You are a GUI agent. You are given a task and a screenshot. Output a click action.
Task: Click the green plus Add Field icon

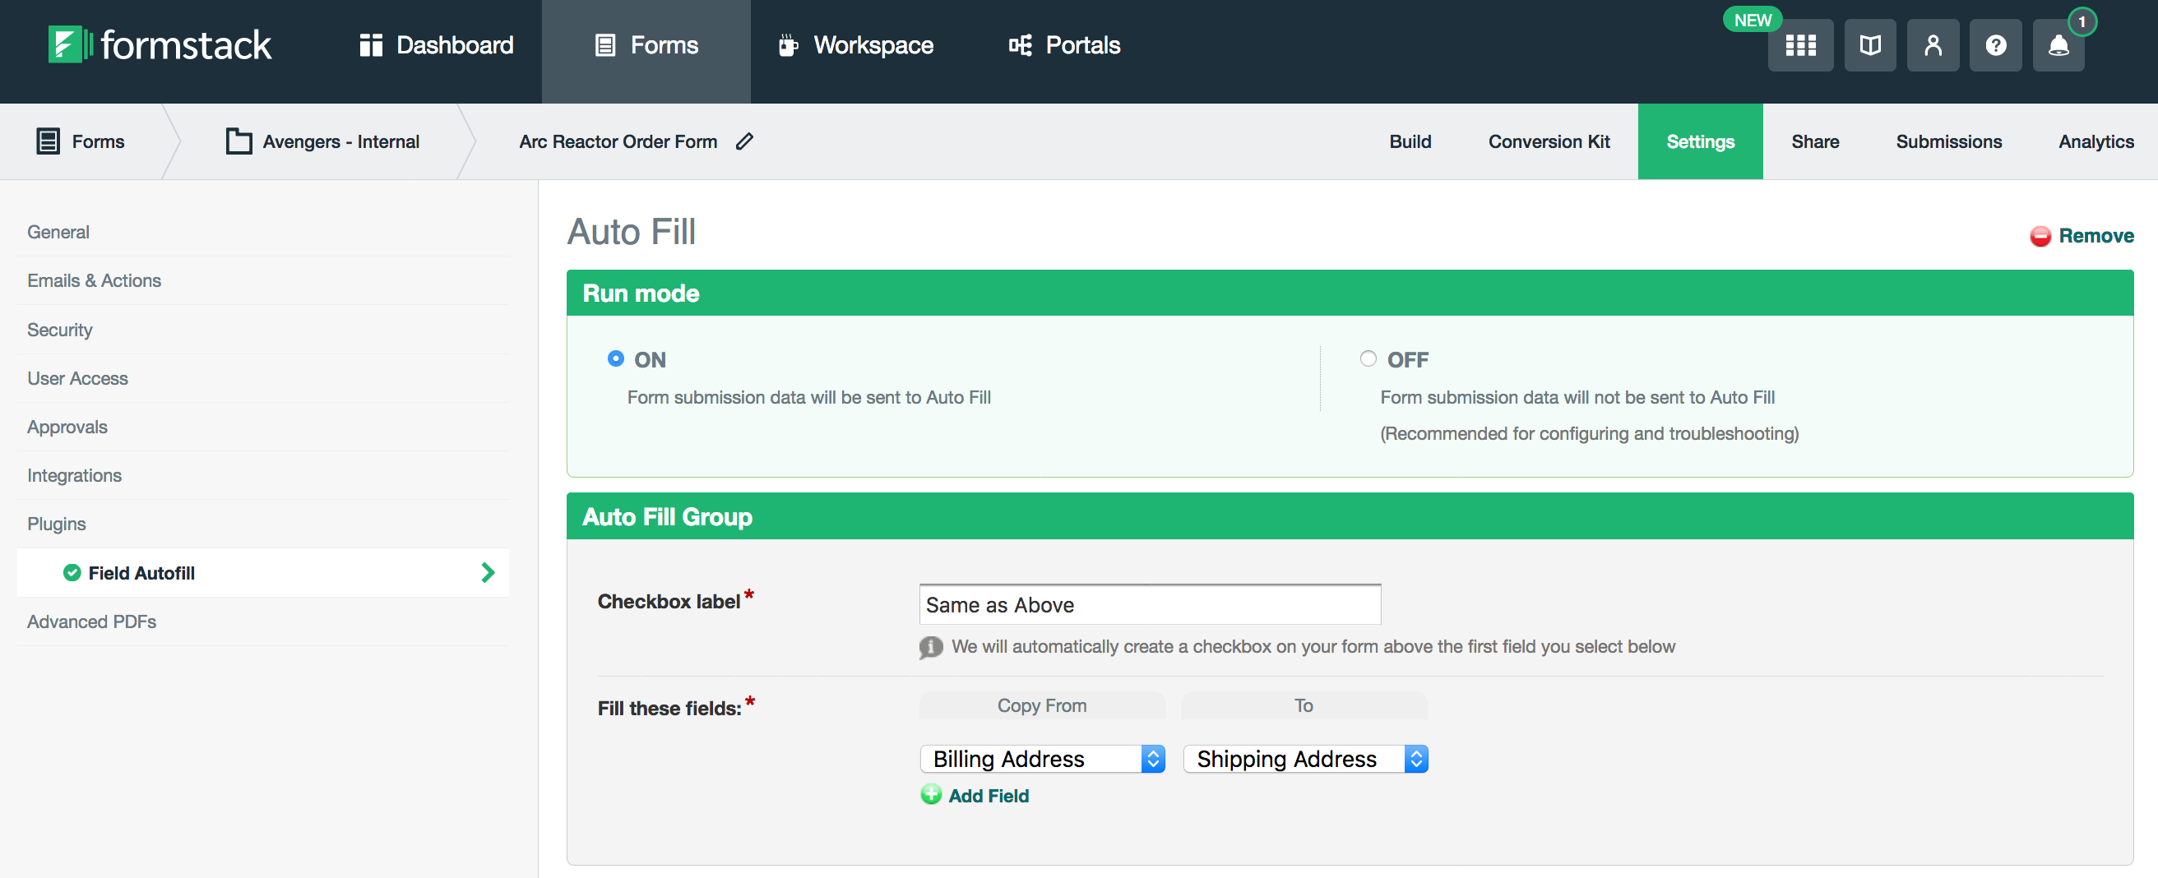pos(931,794)
